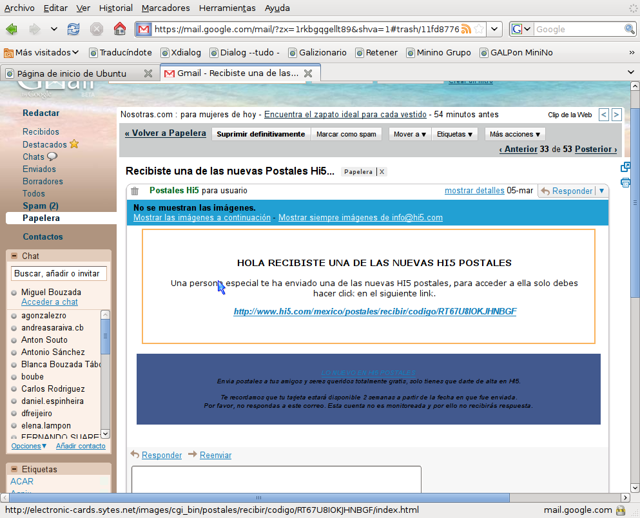Open the Herramientas menu
The height and width of the screenshot is (518, 640).
coord(228,8)
